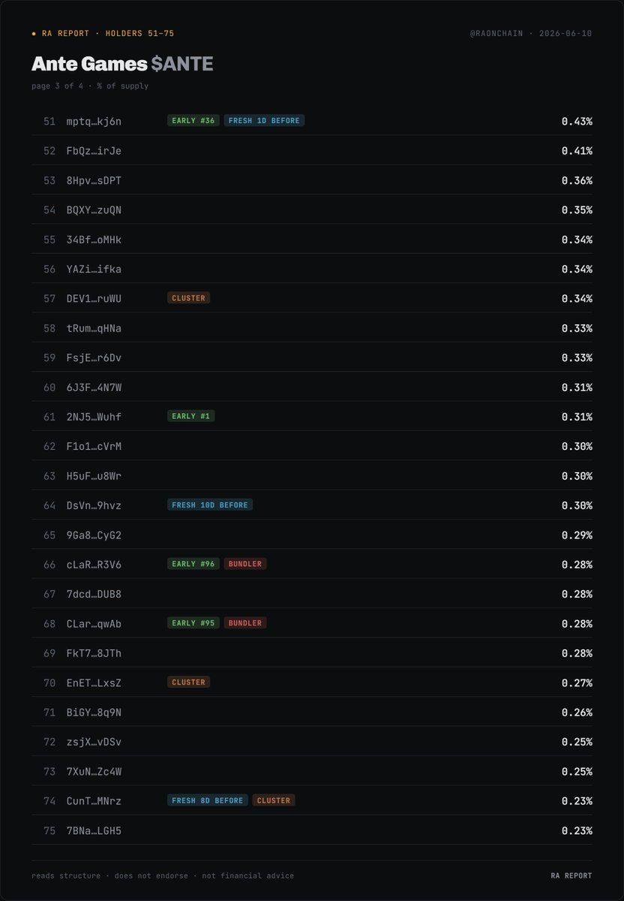
Task: Select the 0.43% supply value
Action: (x=577, y=121)
